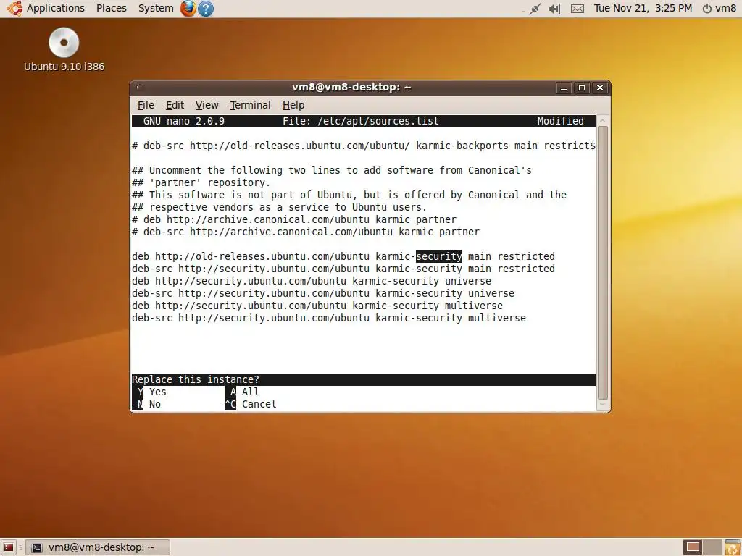Viewport: 742px width, 556px height.
Task: Click the scrollbar up arrow
Action: [602, 121]
